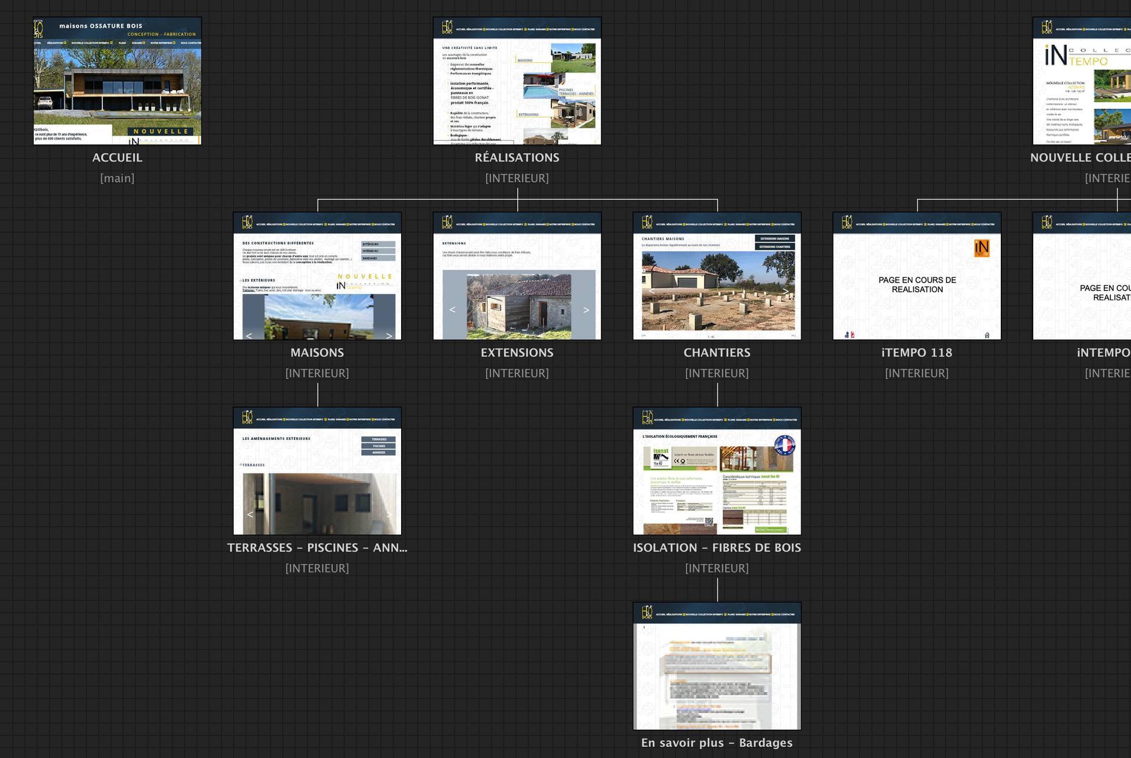Click the CHANTIERS page title
This screenshot has height=758, width=1131.
click(x=717, y=352)
